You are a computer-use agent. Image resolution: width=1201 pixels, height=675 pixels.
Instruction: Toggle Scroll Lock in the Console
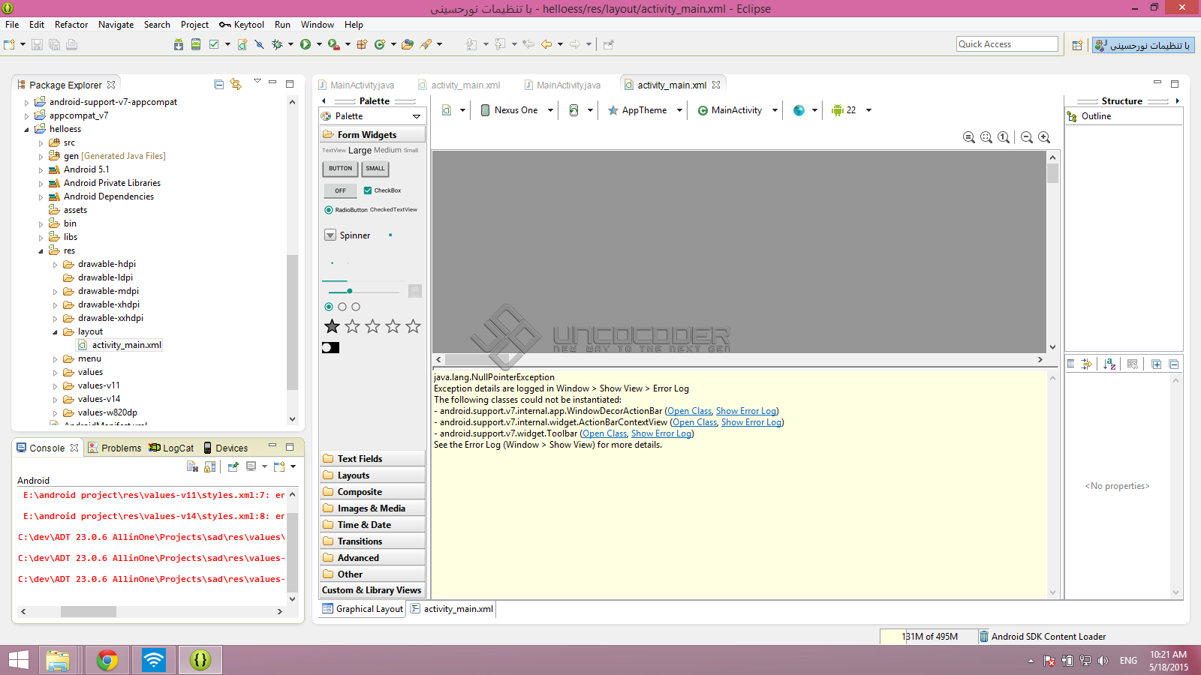tap(210, 466)
